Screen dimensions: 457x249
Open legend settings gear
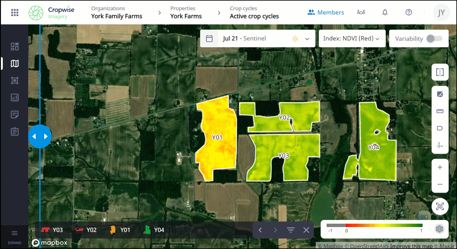coord(439,229)
